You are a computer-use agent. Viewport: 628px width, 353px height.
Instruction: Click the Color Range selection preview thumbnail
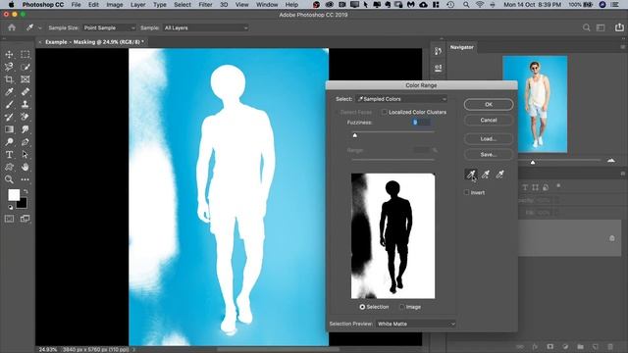pos(392,235)
